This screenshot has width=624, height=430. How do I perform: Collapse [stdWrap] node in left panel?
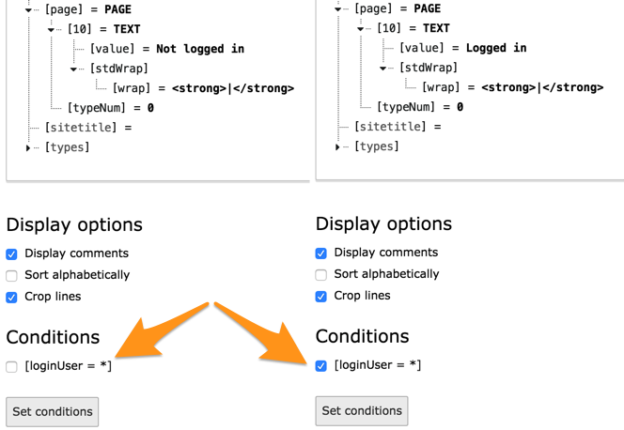click(74, 69)
